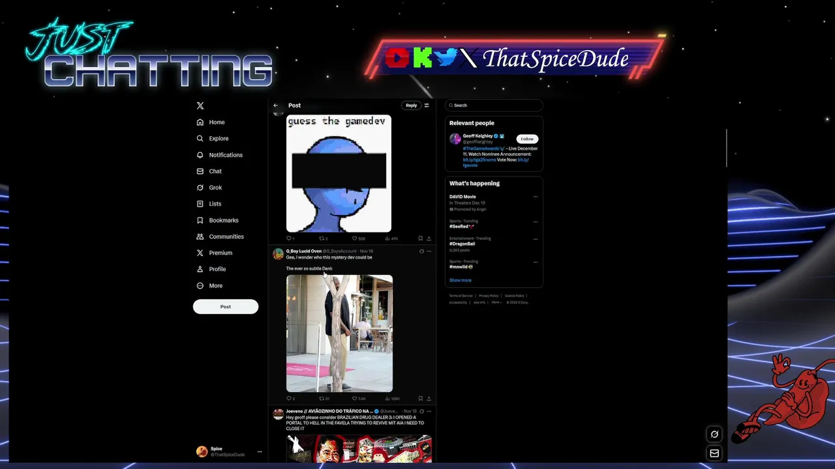835x469 pixels.
Task: Open the #TheGameAwards hashtag link
Action: [481, 149]
